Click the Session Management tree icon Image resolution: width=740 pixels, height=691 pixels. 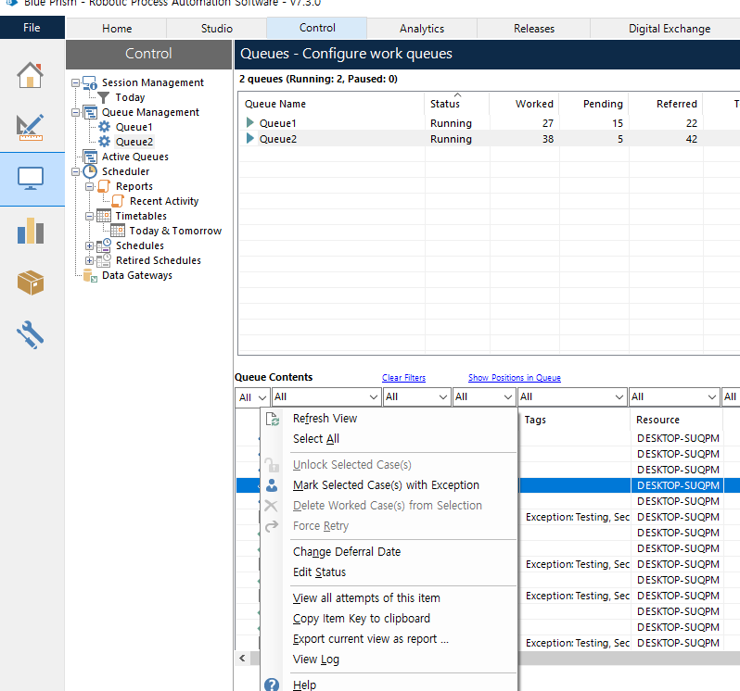(x=90, y=82)
